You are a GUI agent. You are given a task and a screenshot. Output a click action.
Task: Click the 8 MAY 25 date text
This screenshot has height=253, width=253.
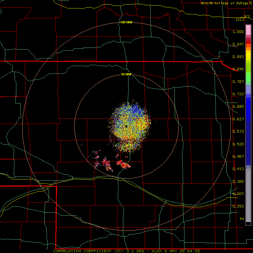click(175, 251)
